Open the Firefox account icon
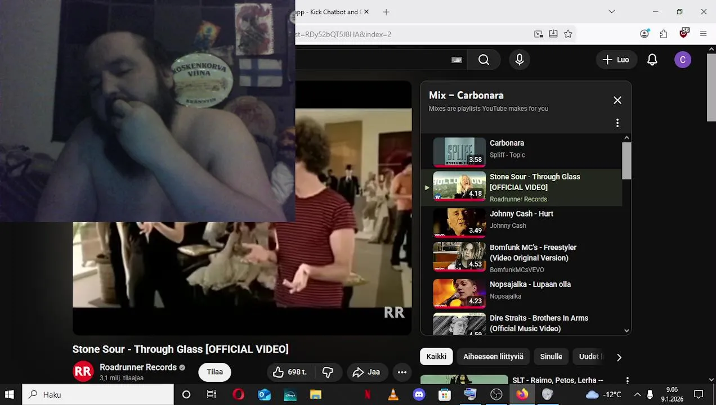Viewport: 716px width, 405px height. pos(645,34)
